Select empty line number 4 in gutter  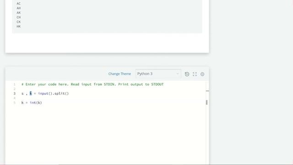click(14, 98)
